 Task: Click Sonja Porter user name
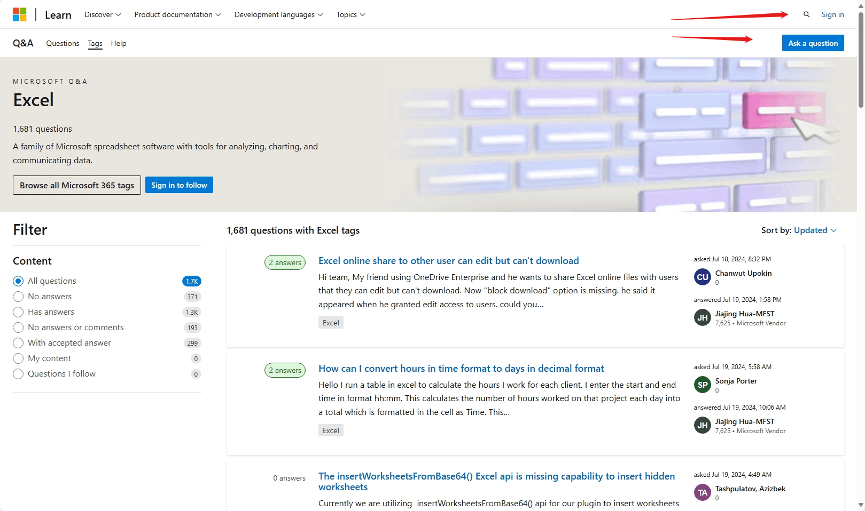(x=736, y=381)
